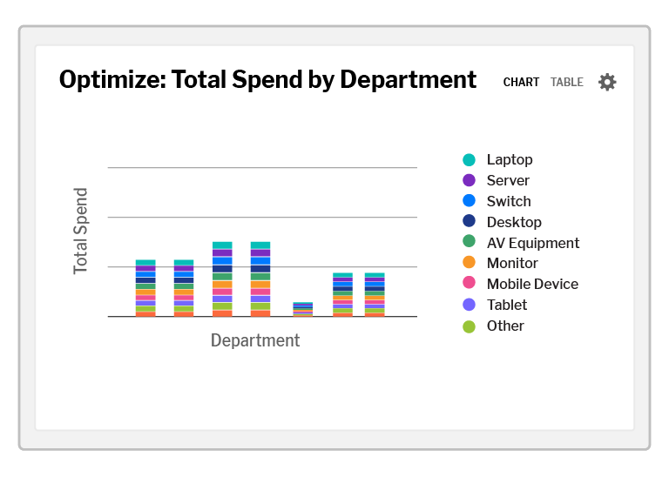Image resolution: width=669 pixels, height=477 pixels.
Task: Click the Optimize: Total Spend by Department title
Action: tap(267, 80)
